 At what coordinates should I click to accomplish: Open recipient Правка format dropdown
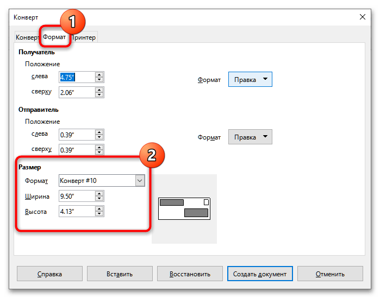coord(250,79)
